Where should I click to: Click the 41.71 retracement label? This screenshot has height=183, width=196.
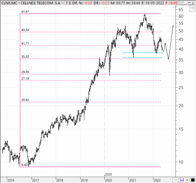(x=25, y=44)
